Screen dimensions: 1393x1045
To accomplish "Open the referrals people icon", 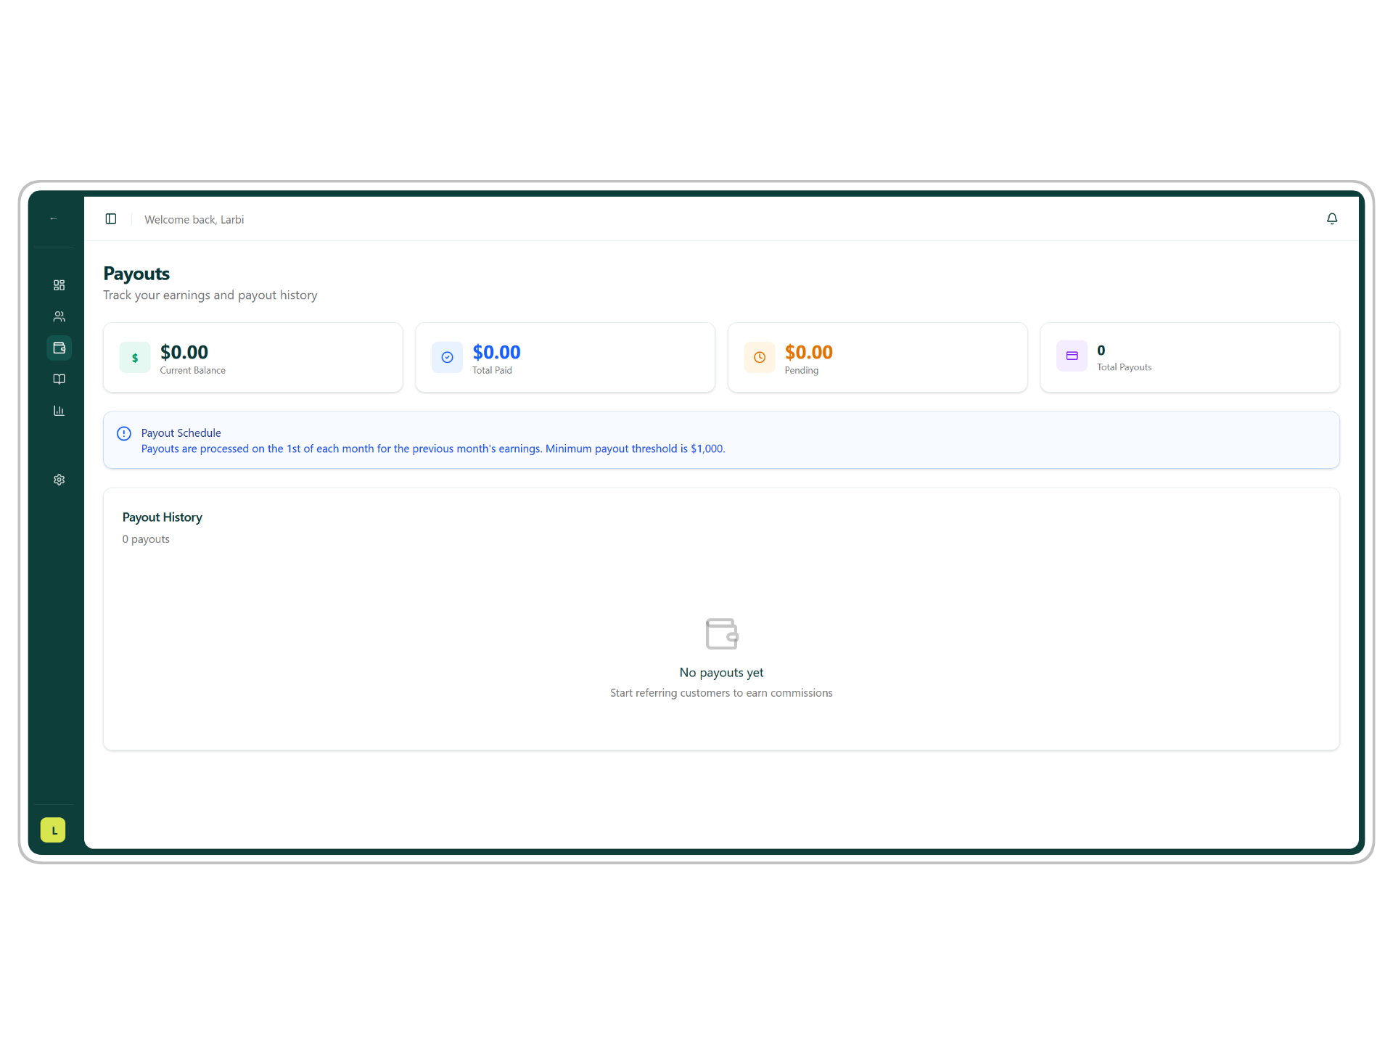I will [x=59, y=316].
